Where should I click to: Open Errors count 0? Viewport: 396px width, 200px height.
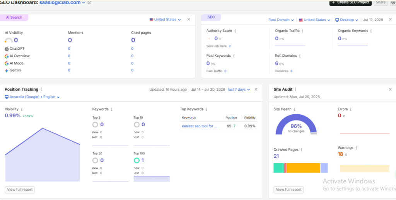(340, 115)
